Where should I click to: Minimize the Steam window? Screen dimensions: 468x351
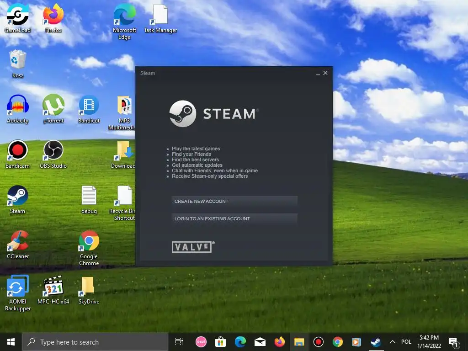click(318, 73)
